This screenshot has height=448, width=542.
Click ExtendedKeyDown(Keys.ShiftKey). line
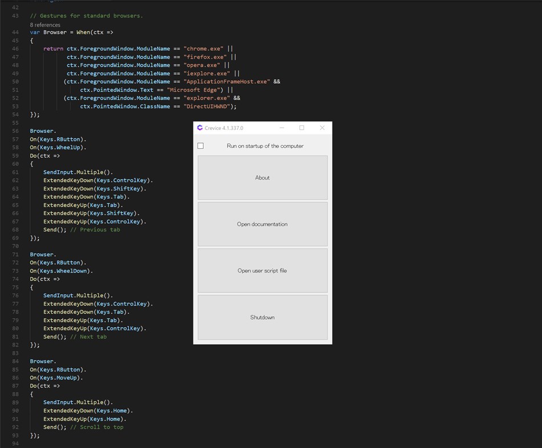pyautogui.click(x=95, y=189)
